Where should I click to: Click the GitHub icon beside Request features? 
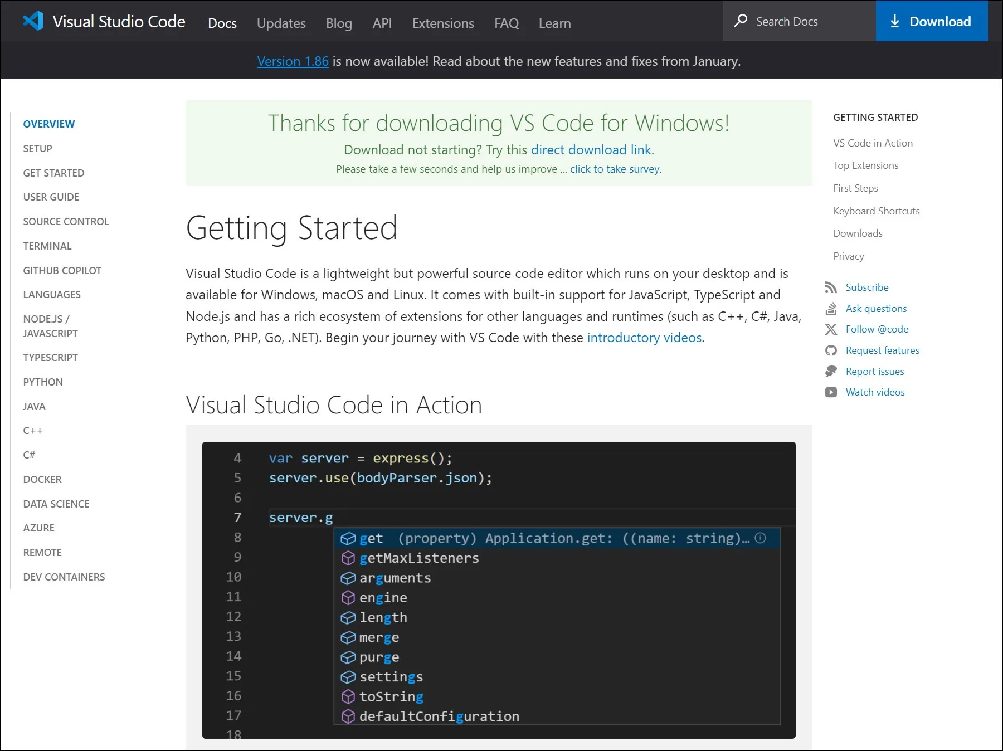831,350
